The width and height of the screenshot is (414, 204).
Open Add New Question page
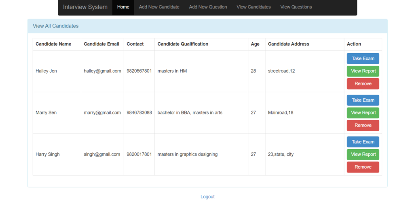point(208,7)
